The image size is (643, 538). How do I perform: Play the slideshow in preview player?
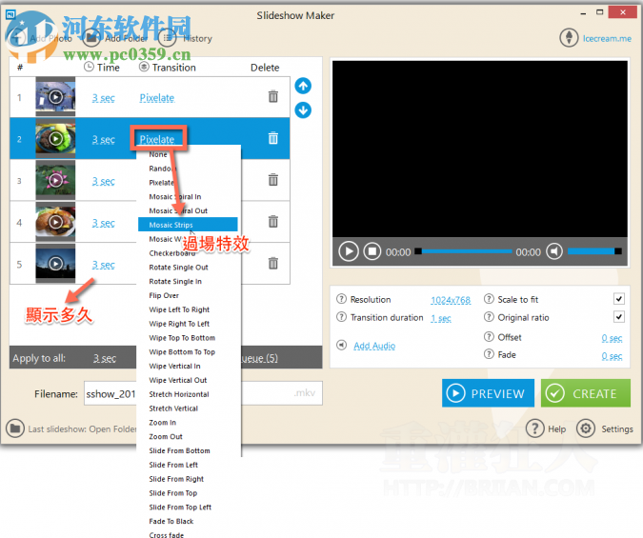349,251
